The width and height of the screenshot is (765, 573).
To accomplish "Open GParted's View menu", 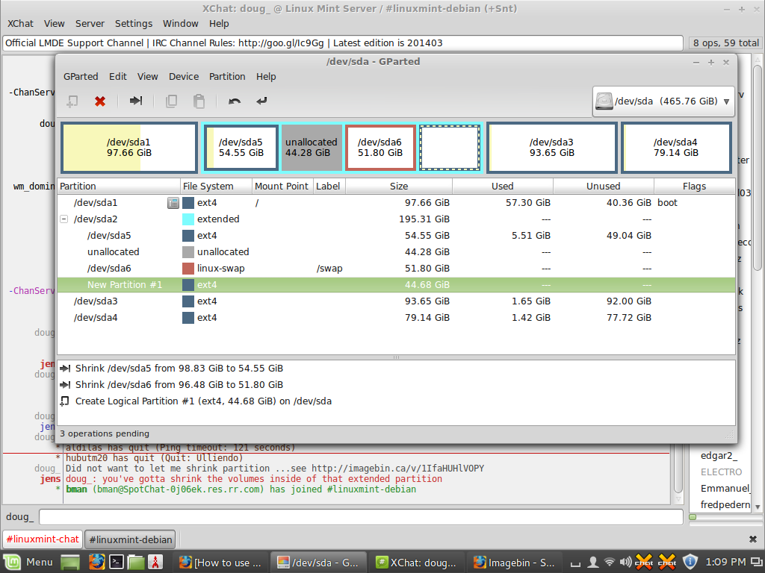I will 147,77.
